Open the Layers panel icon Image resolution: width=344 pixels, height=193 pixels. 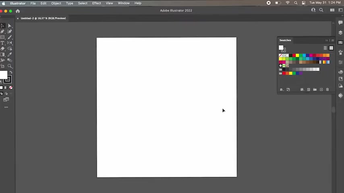pyautogui.click(x=340, y=33)
